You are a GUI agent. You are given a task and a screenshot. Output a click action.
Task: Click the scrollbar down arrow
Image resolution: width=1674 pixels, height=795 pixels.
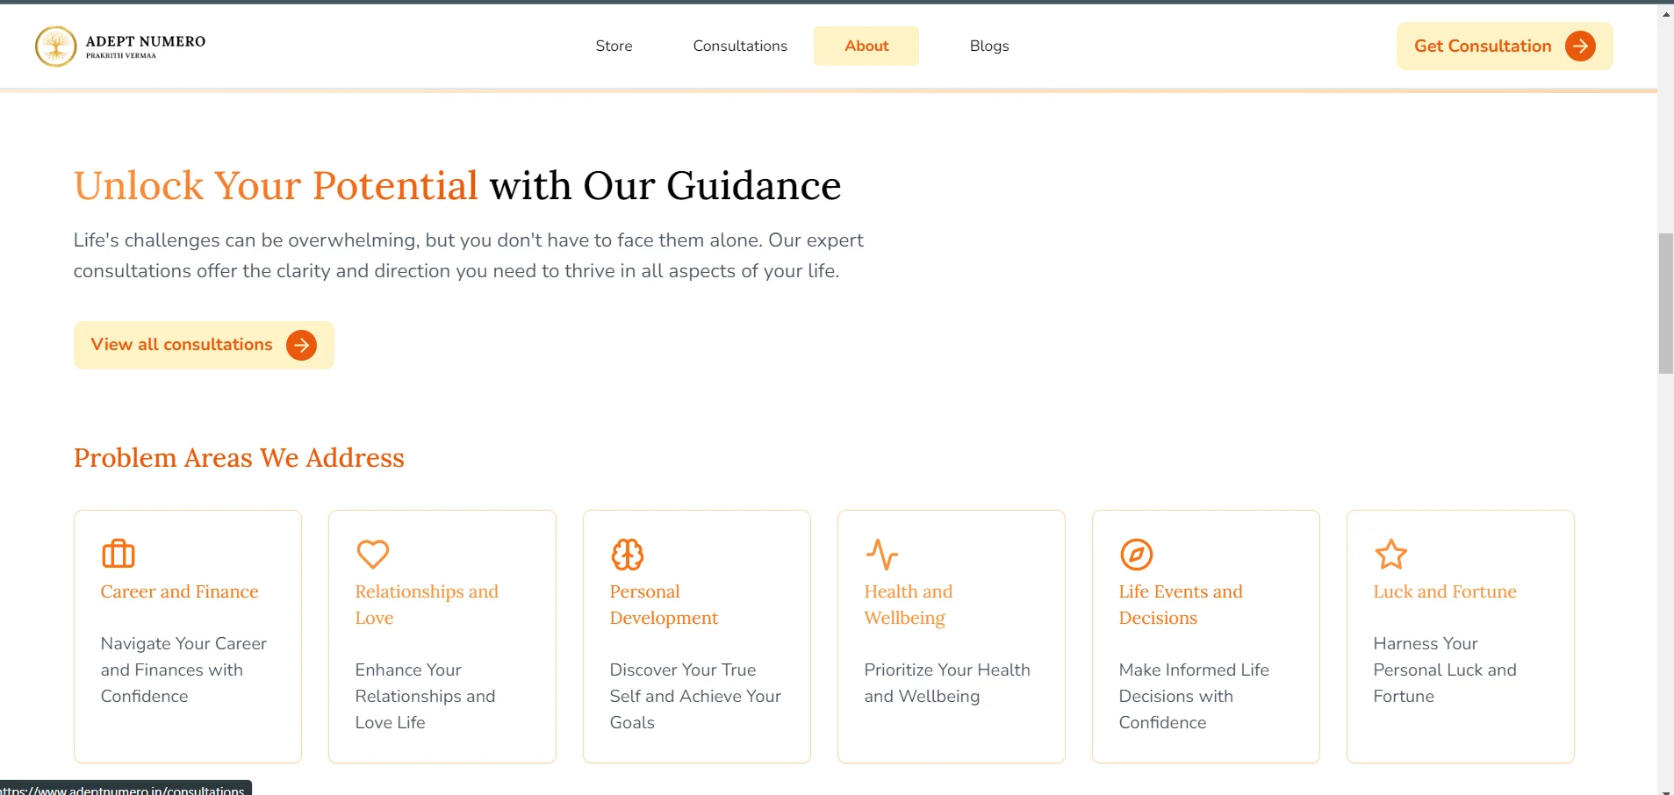[1665, 788]
